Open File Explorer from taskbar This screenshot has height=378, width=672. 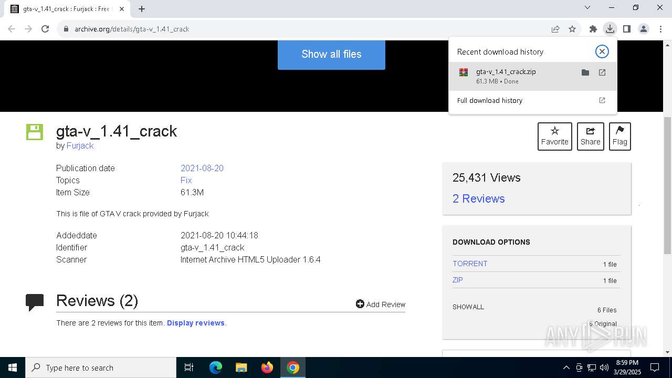click(241, 367)
